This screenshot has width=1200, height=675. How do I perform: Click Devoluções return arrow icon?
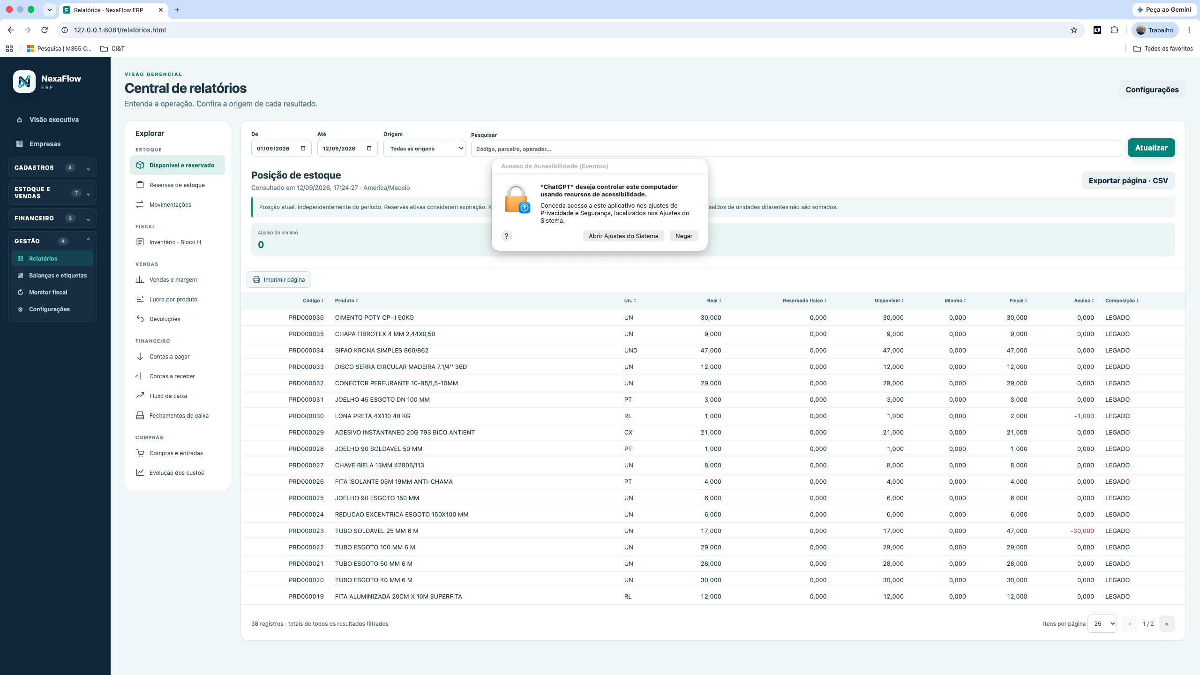(x=140, y=319)
